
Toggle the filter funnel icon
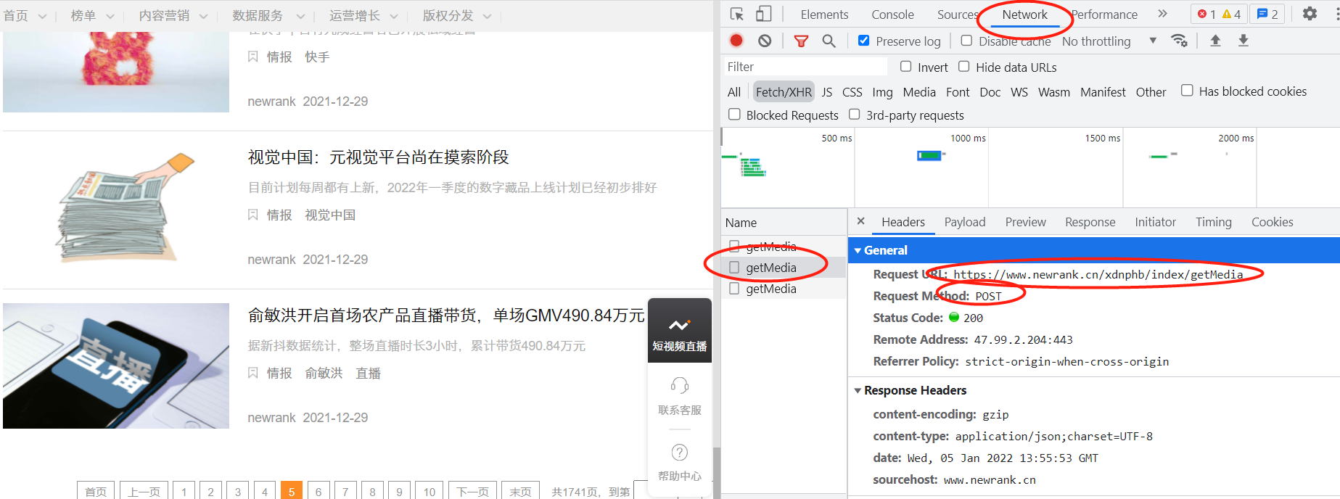pyautogui.click(x=801, y=41)
